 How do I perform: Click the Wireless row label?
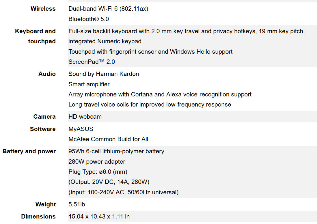point(43,9)
